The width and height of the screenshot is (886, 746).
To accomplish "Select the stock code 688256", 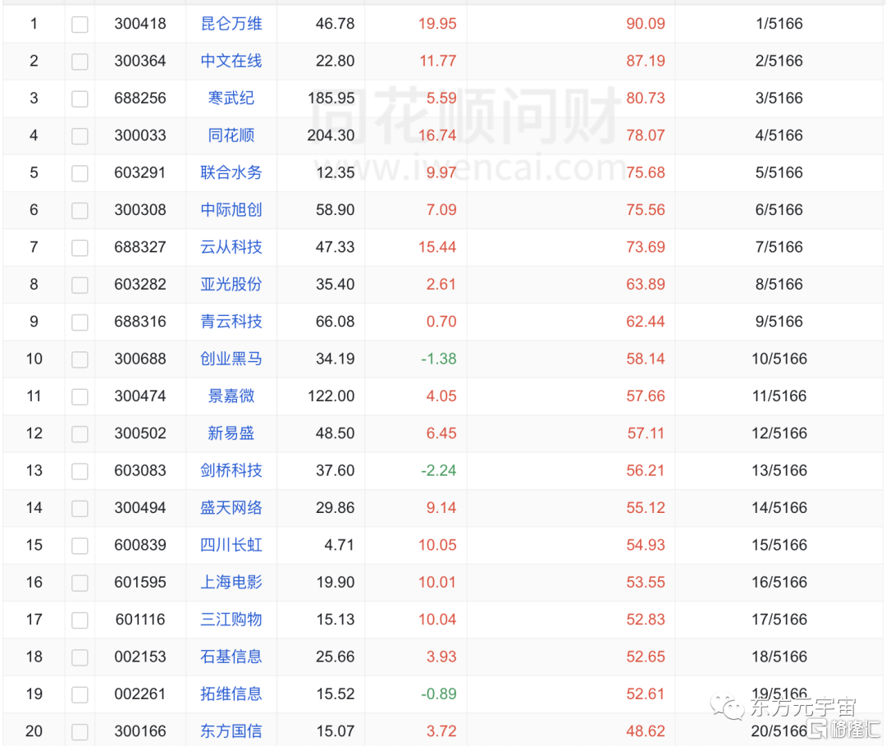I will [x=140, y=98].
